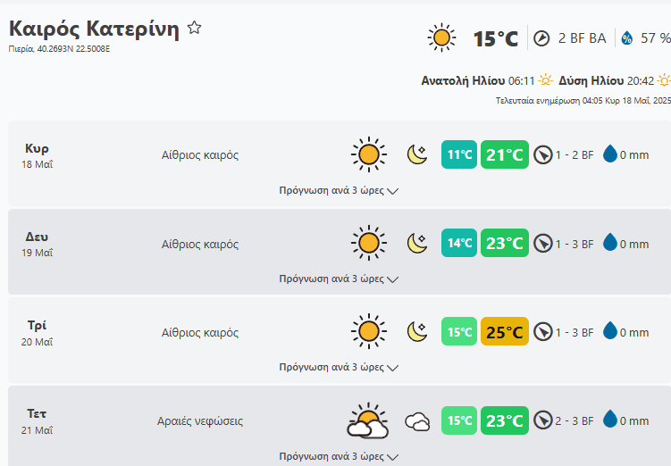Click the night moon icon for Monday
Screen dimensions: 671x466
(417, 244)
